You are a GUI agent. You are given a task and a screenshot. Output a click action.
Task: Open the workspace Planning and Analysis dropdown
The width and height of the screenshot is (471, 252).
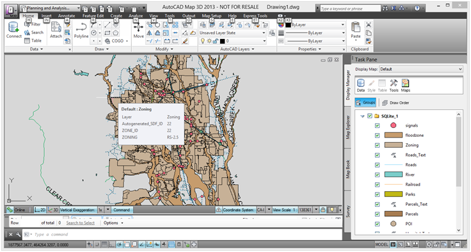pos(51,8)
